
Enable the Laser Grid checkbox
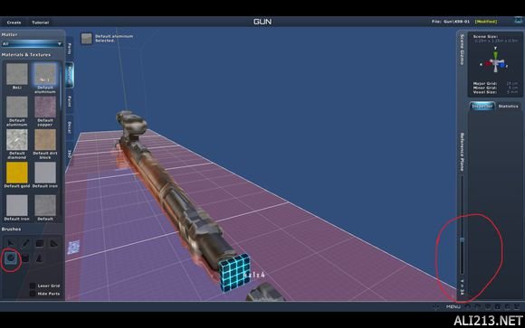(x=33, y=286)
